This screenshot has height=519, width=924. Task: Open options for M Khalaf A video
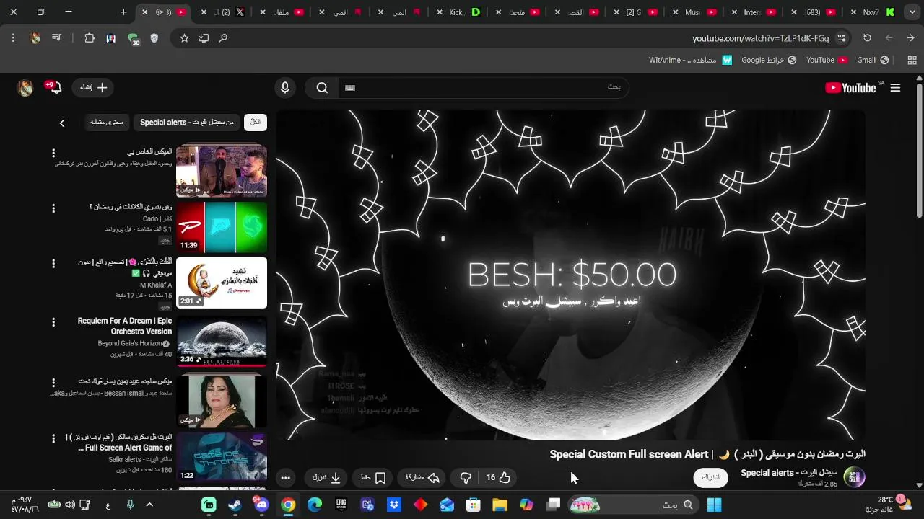53,264
